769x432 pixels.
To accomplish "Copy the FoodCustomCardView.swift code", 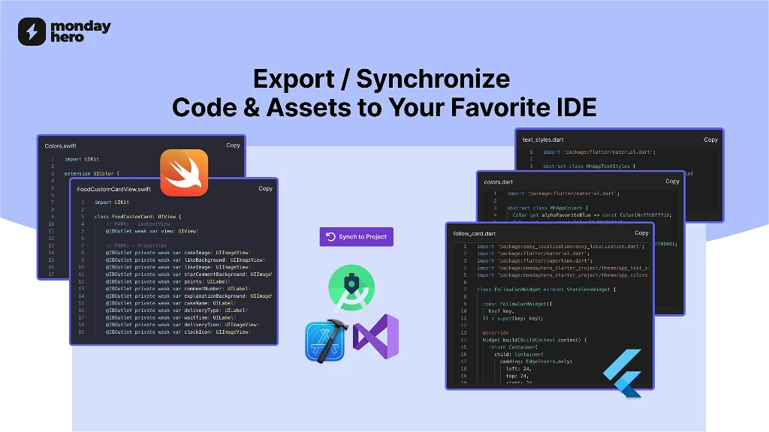I will click(265, 189).
